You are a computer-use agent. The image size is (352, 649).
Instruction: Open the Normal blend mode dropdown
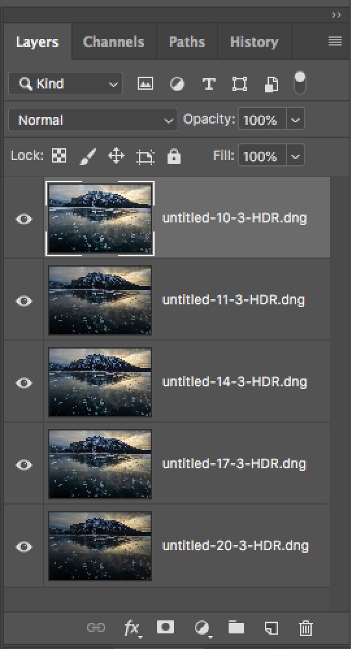[x=93, y=120]
